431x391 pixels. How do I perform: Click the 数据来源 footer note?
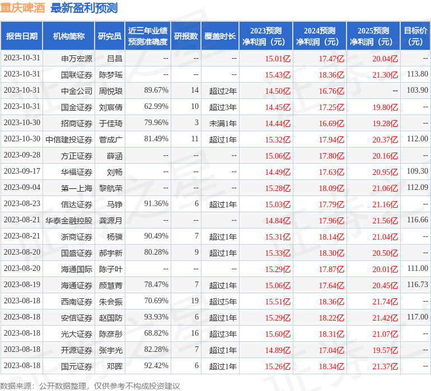pyautogui.click(x=90, y=386)
